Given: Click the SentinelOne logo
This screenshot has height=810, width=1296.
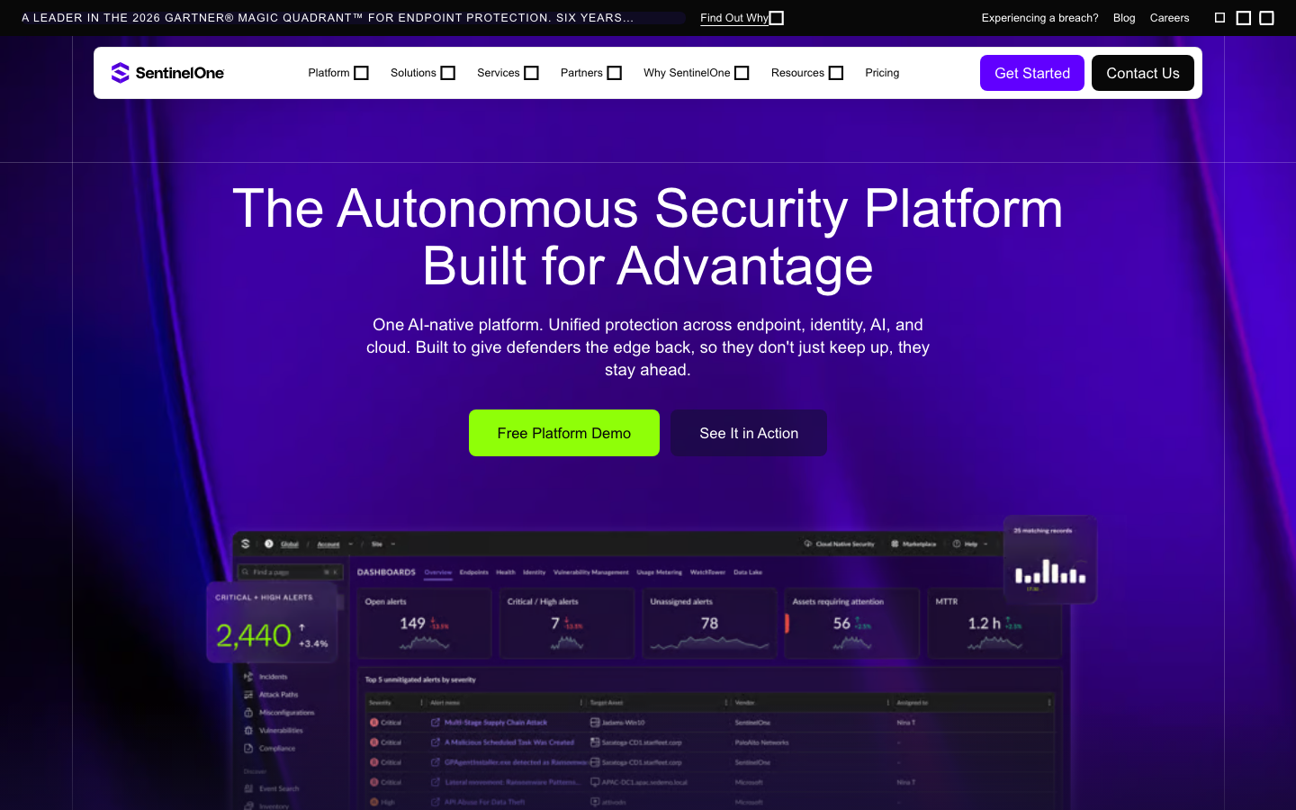Looking at the screenshot, I should pyautogui.click(x=167, y=73).
